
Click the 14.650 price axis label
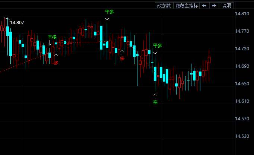(x=242, y=84)
